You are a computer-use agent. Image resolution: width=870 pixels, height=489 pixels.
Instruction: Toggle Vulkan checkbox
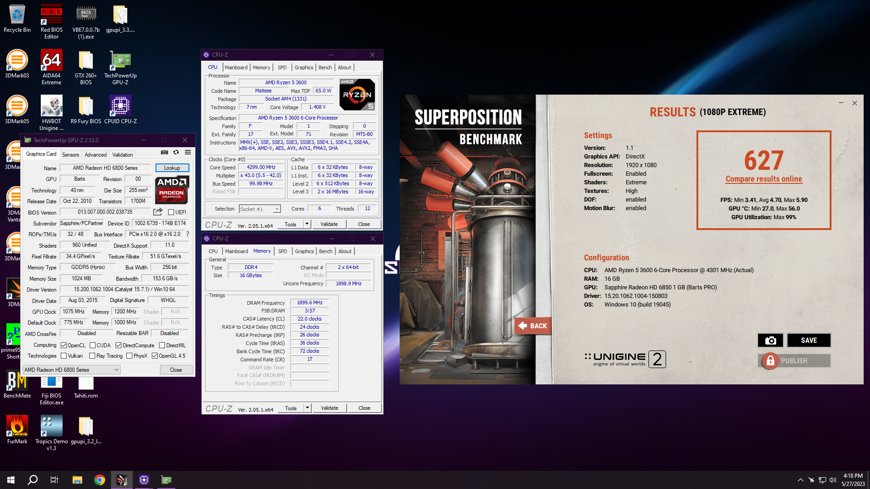coord(64,356)
